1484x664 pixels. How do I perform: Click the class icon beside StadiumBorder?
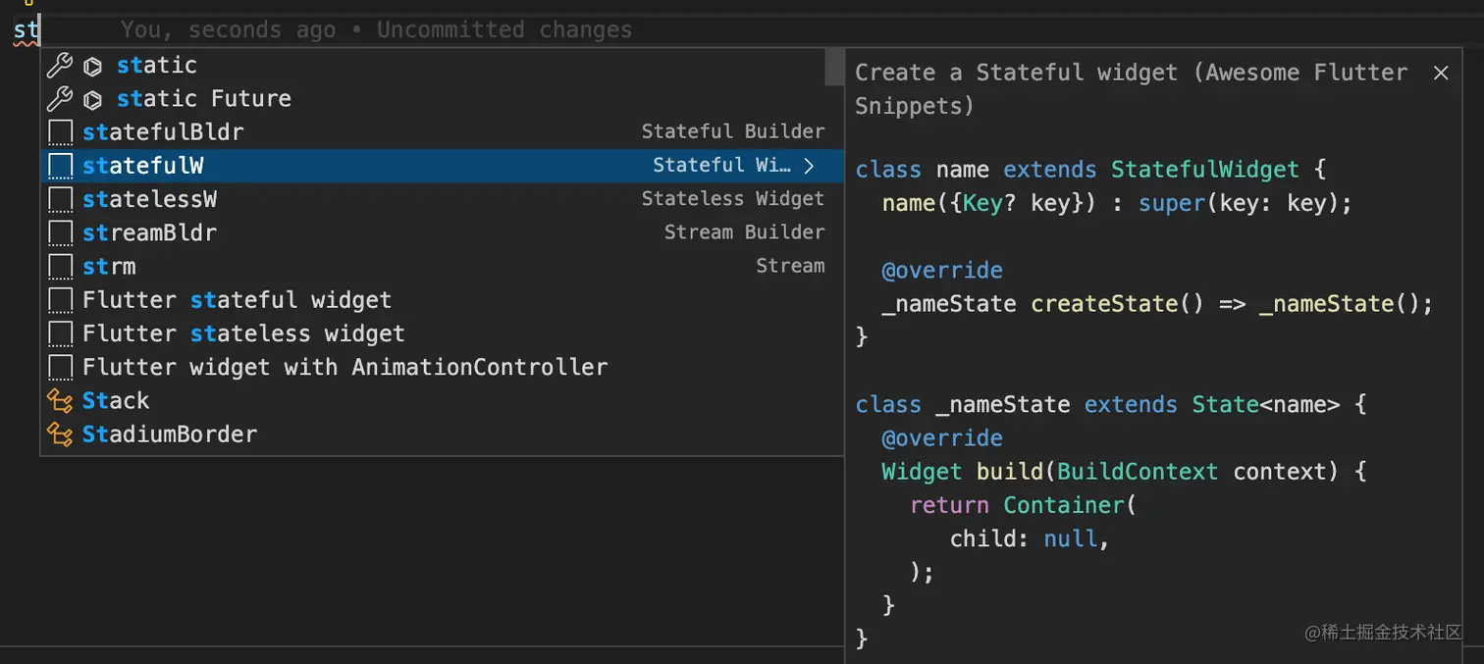coord(61,434)
